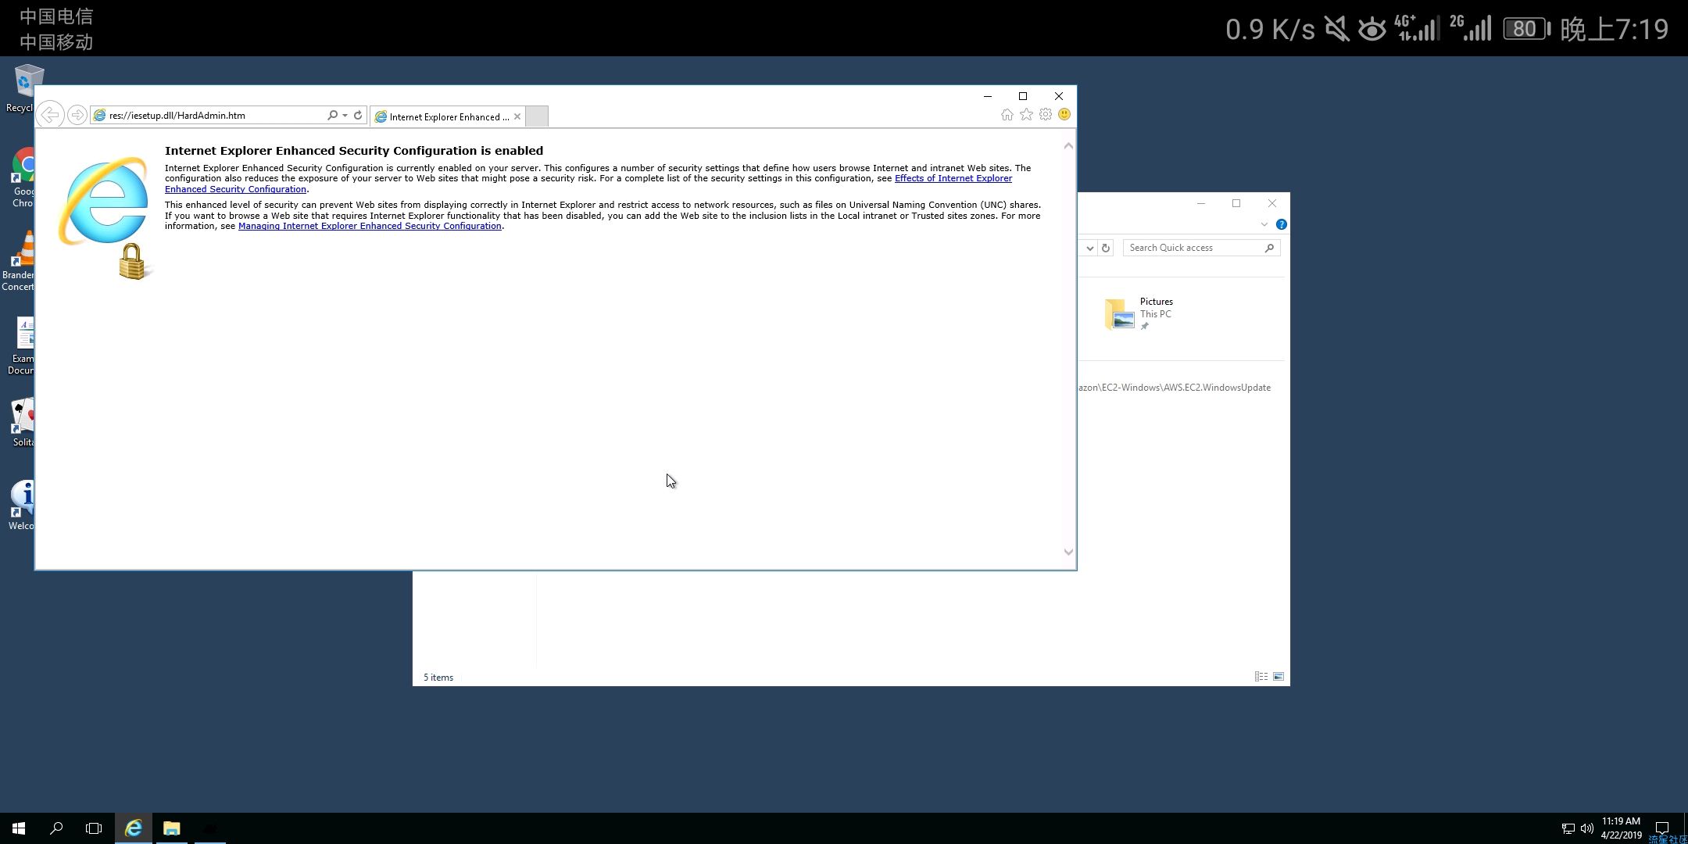Open Task View from the taskbar
Screen dimensions: 1688x844
94,828
